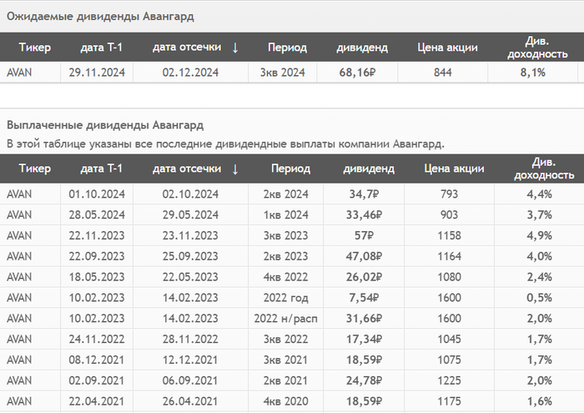The height and width of the screenshot is (413, 584).
Task: Click 'Период' header in expected dividends table
Action: click(x=287, y=48)
